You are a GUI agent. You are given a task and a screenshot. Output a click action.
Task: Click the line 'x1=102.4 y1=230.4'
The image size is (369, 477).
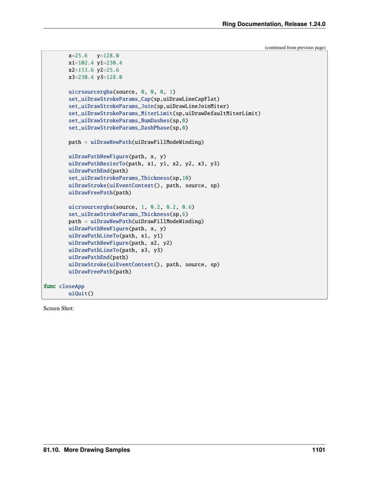[95, 62]
